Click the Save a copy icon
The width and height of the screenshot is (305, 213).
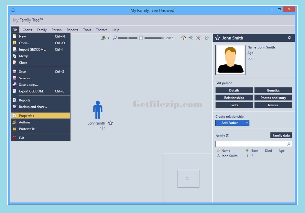click(x=15, y=85)
